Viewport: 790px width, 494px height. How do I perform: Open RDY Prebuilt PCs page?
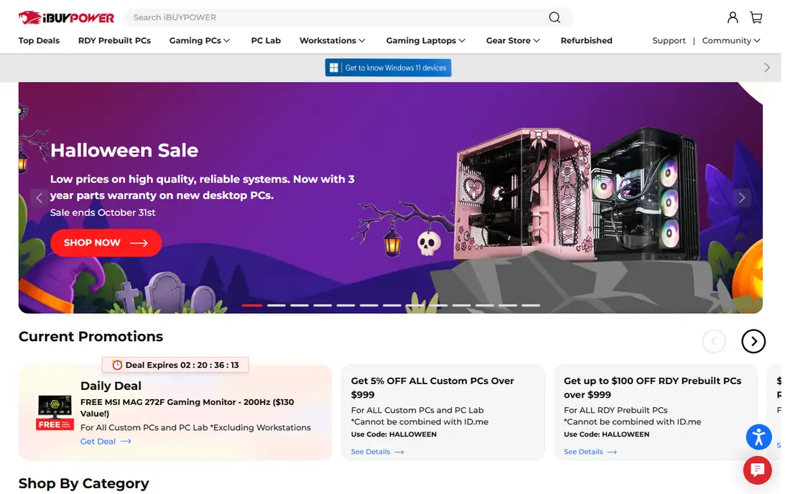click(x=114, y=40)
